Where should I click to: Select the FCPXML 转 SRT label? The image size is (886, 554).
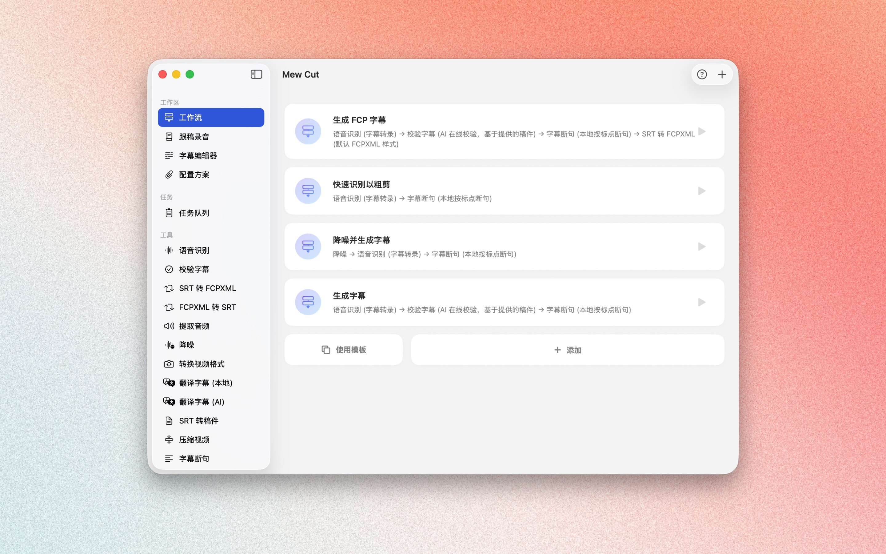(x=208, y=307)
